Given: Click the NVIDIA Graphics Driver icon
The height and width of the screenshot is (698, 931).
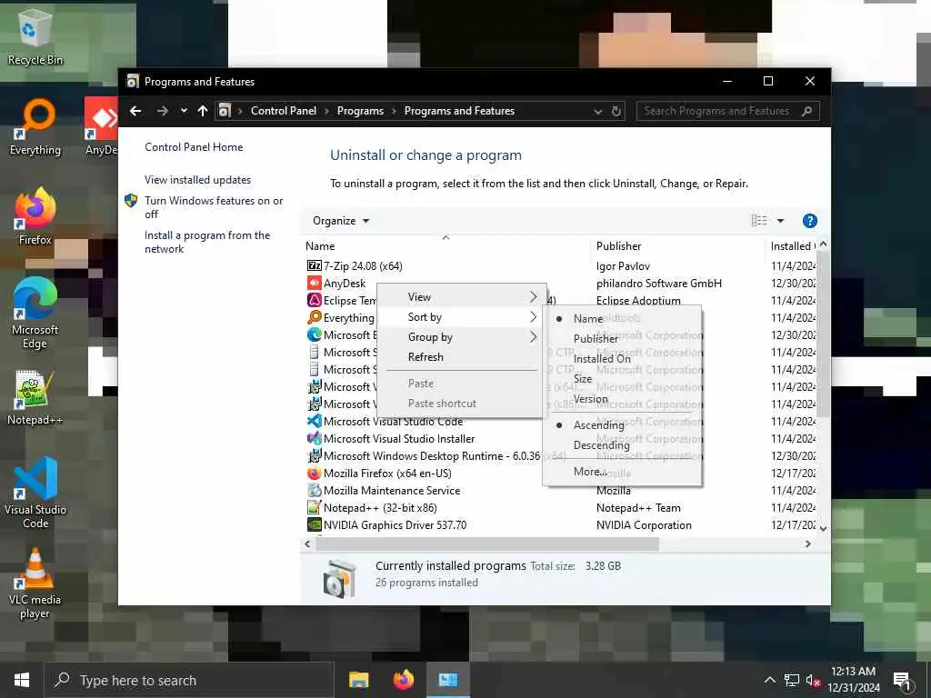Looking at the screenshot, I should 314,524.
